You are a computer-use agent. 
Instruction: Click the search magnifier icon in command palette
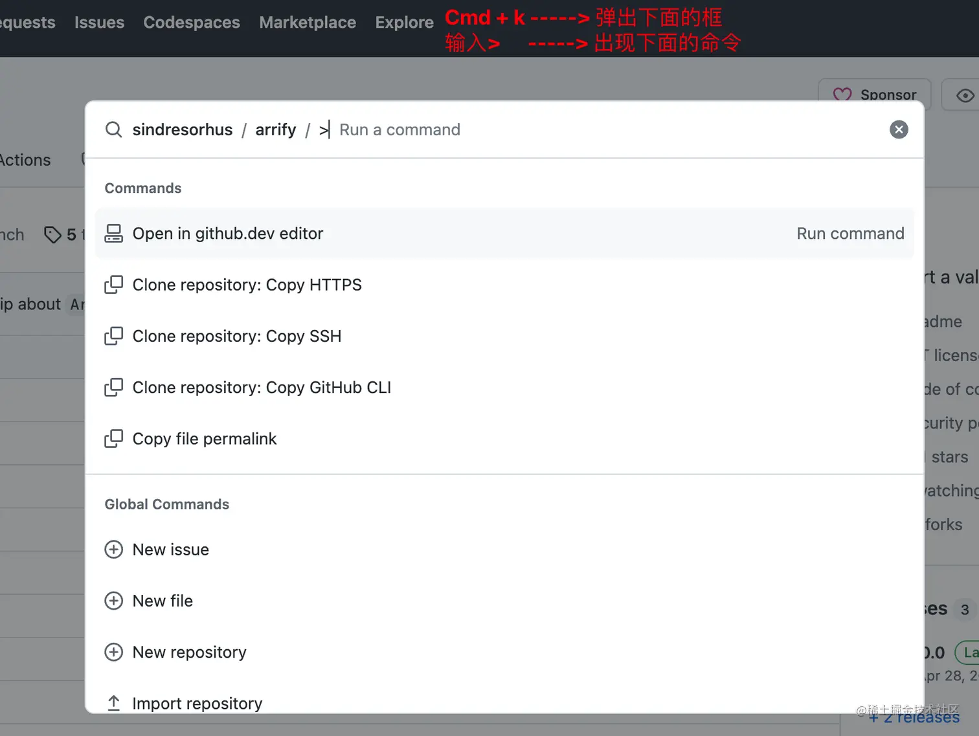click(x=113, y=129)
